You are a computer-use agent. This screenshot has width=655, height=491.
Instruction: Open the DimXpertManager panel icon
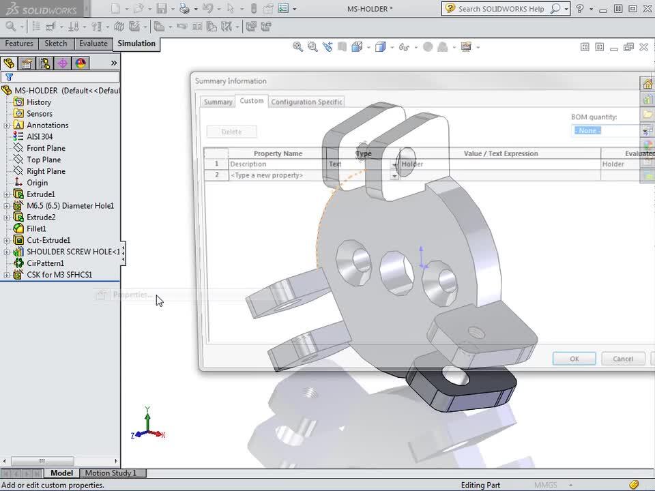click(62, 63)
